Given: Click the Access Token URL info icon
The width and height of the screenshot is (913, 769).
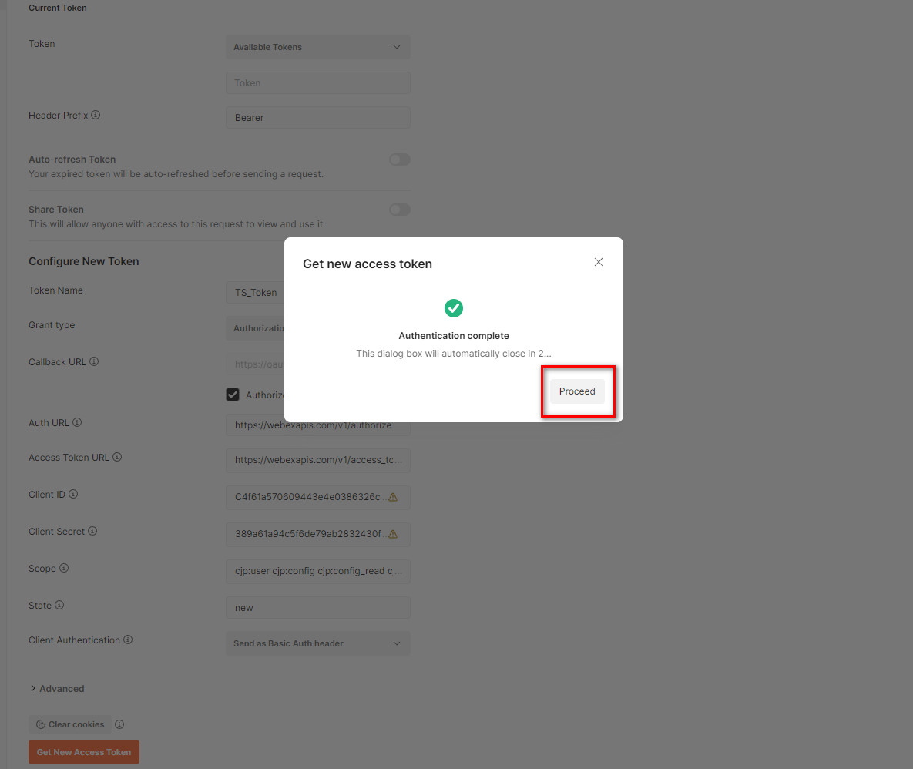Looking at the screenshot, I should pos(117,457).
